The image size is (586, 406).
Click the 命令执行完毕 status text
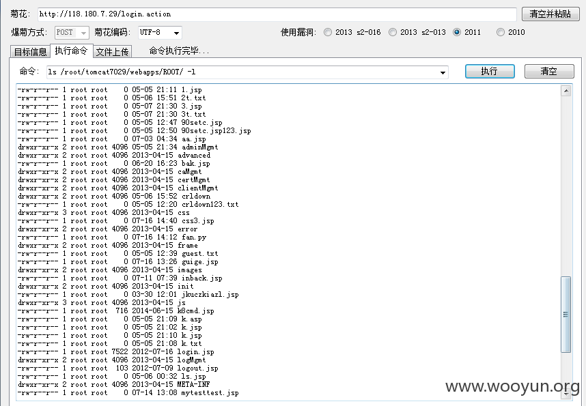click(x=179, y=50)
